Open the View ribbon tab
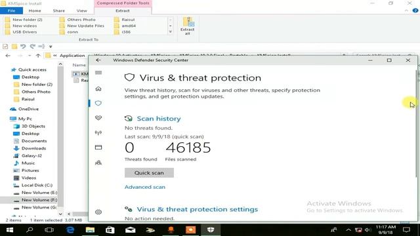The image size is (420, 236). tap(81, 10)
